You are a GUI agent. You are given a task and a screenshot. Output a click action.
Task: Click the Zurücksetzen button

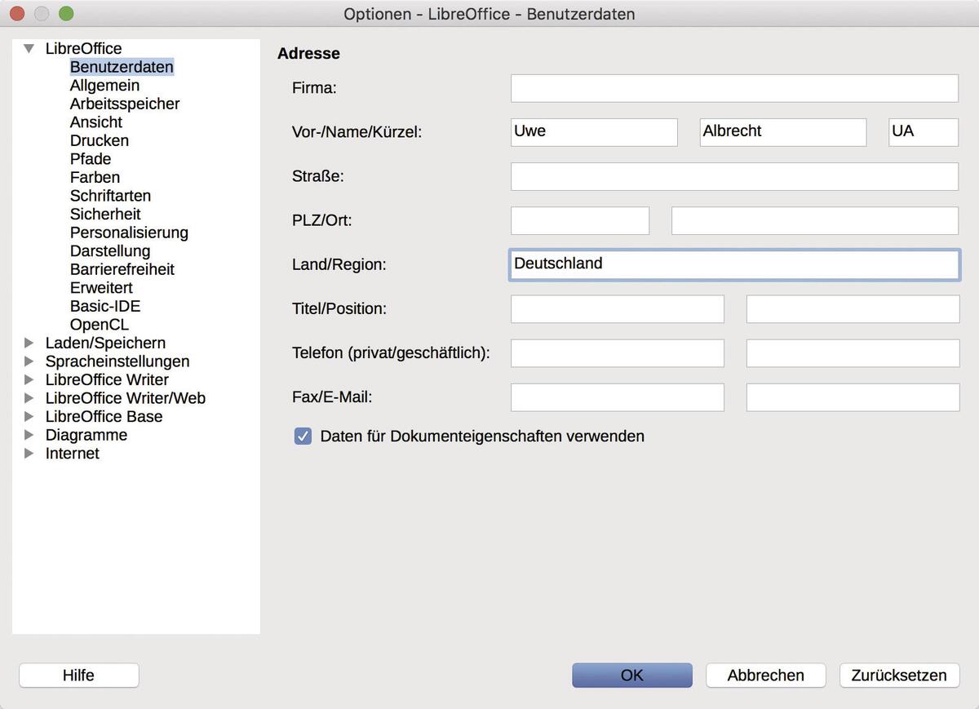[x=899, y=676]
